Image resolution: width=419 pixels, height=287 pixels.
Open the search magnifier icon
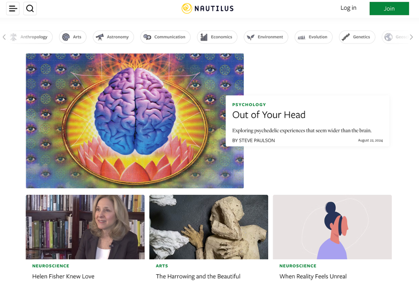click(30, 8)
